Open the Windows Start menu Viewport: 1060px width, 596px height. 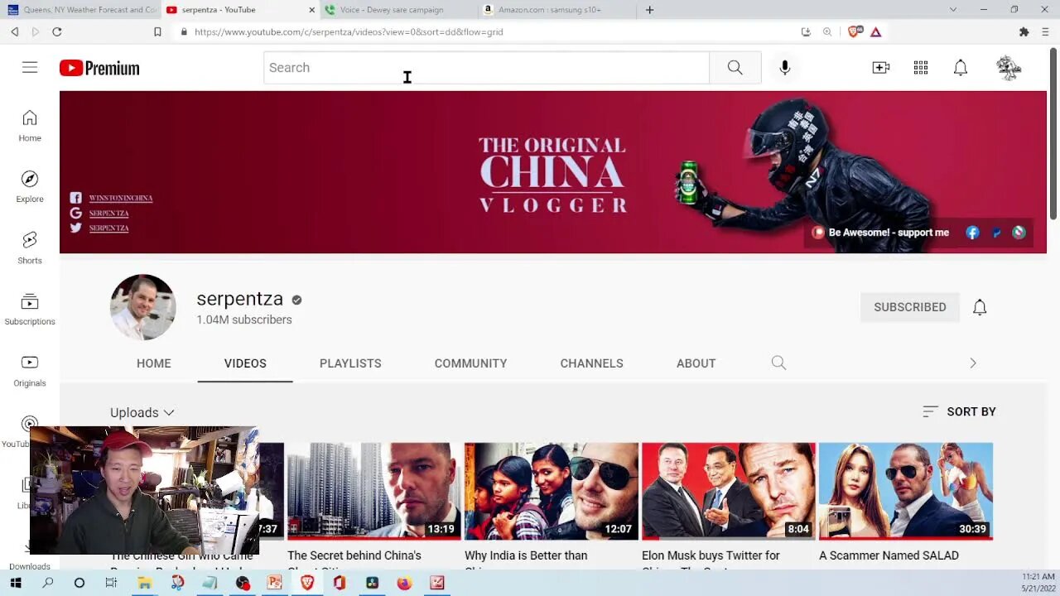pos(15,583)
